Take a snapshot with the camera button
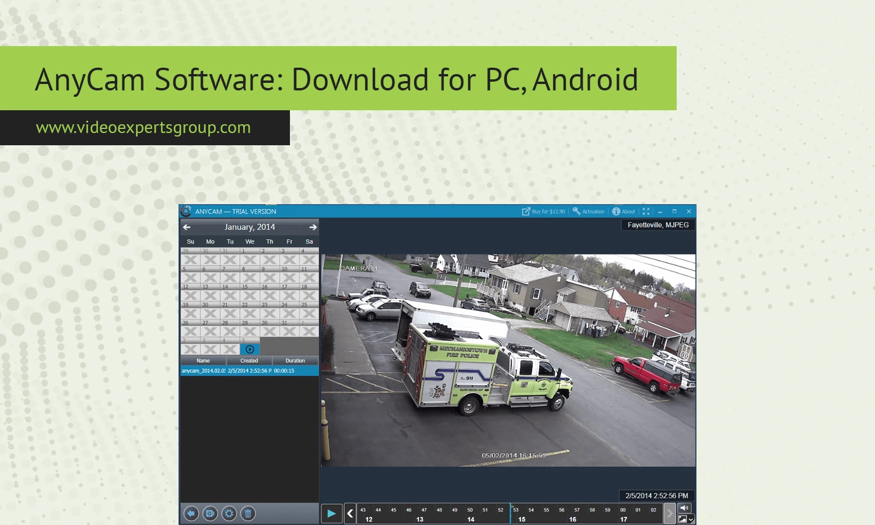875x525 pixels. 210,513
